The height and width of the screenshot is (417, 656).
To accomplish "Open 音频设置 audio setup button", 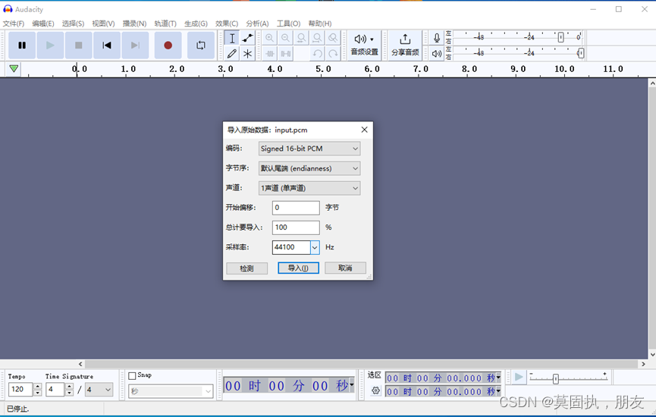I will (364, 45).
